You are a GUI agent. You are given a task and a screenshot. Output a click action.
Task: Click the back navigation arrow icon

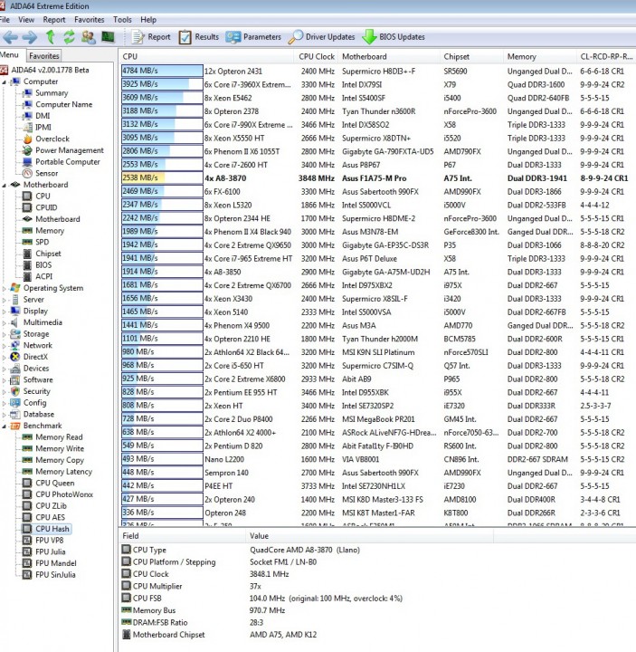(x=10, y=37)
